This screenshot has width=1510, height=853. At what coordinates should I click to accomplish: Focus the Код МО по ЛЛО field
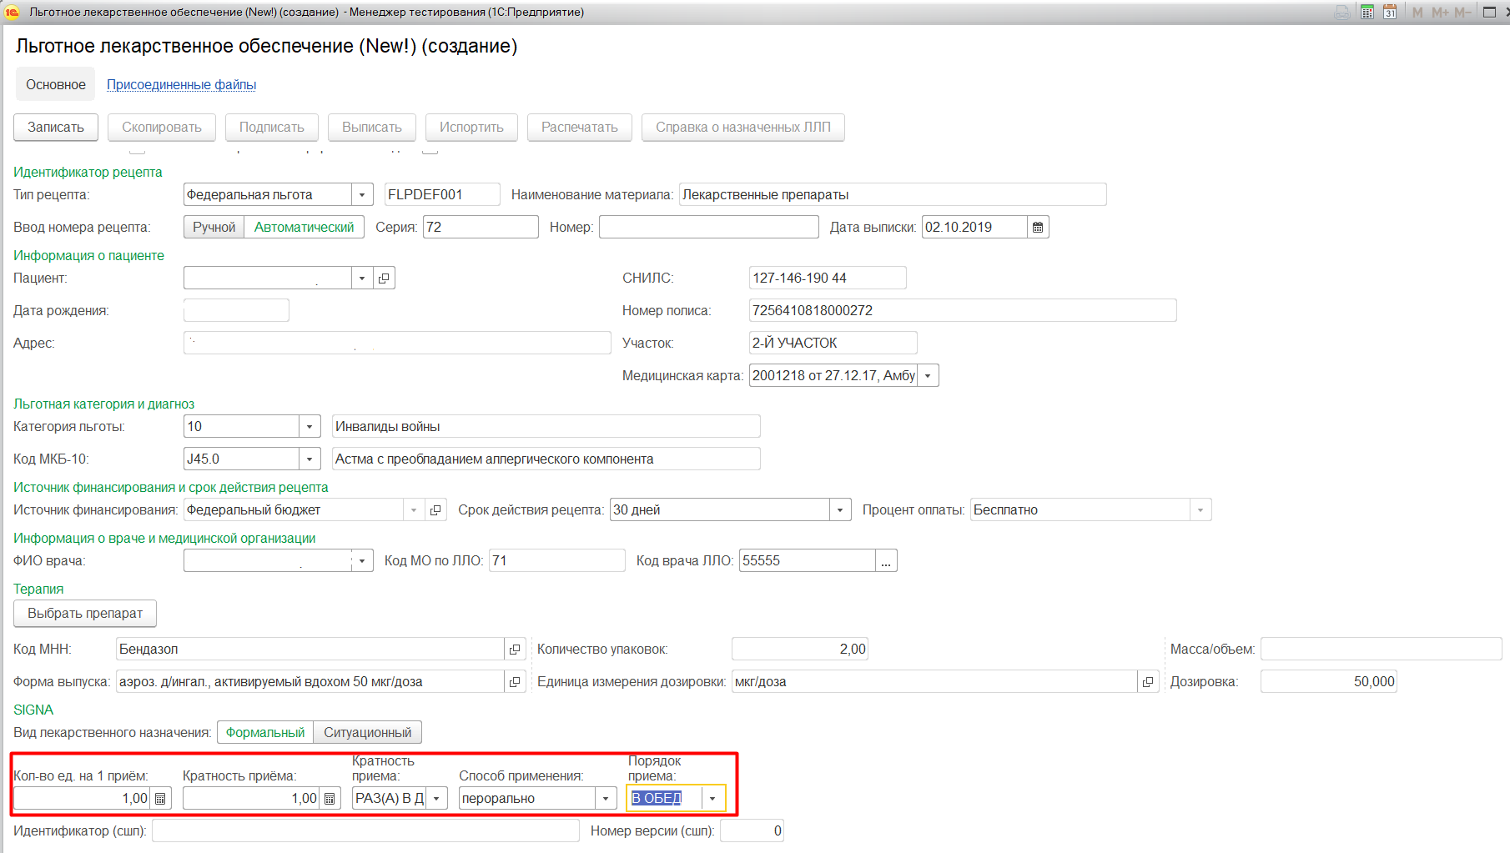click(557, 560)
